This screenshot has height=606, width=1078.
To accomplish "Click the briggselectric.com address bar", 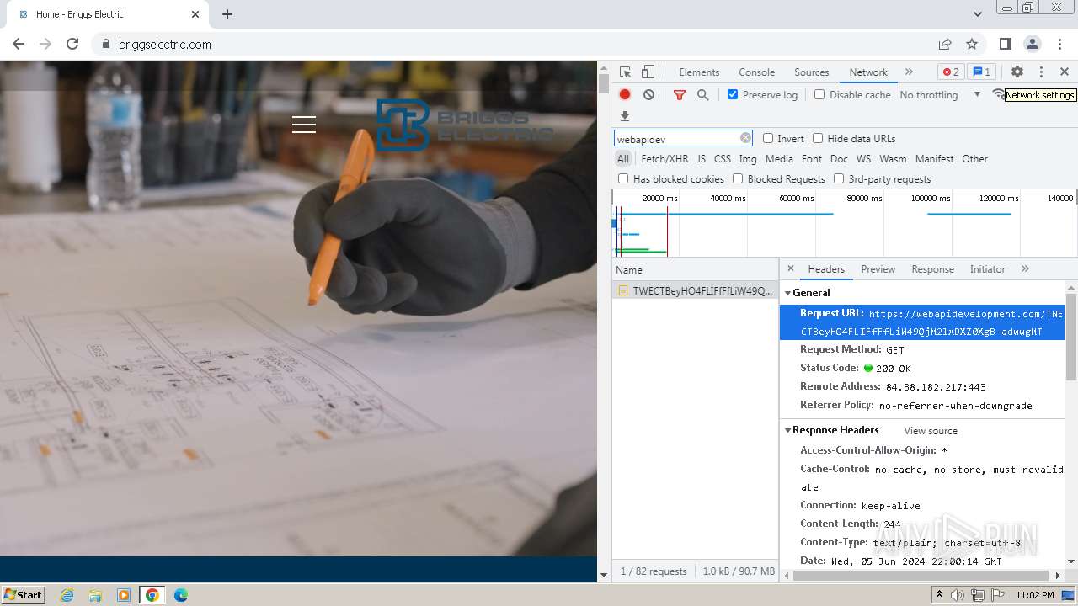I will pyautogui.click(x=164, y=44).
